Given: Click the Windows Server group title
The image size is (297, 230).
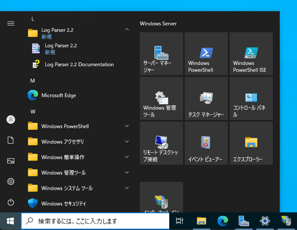Looking at the screenshot, I should pos(158,24).
